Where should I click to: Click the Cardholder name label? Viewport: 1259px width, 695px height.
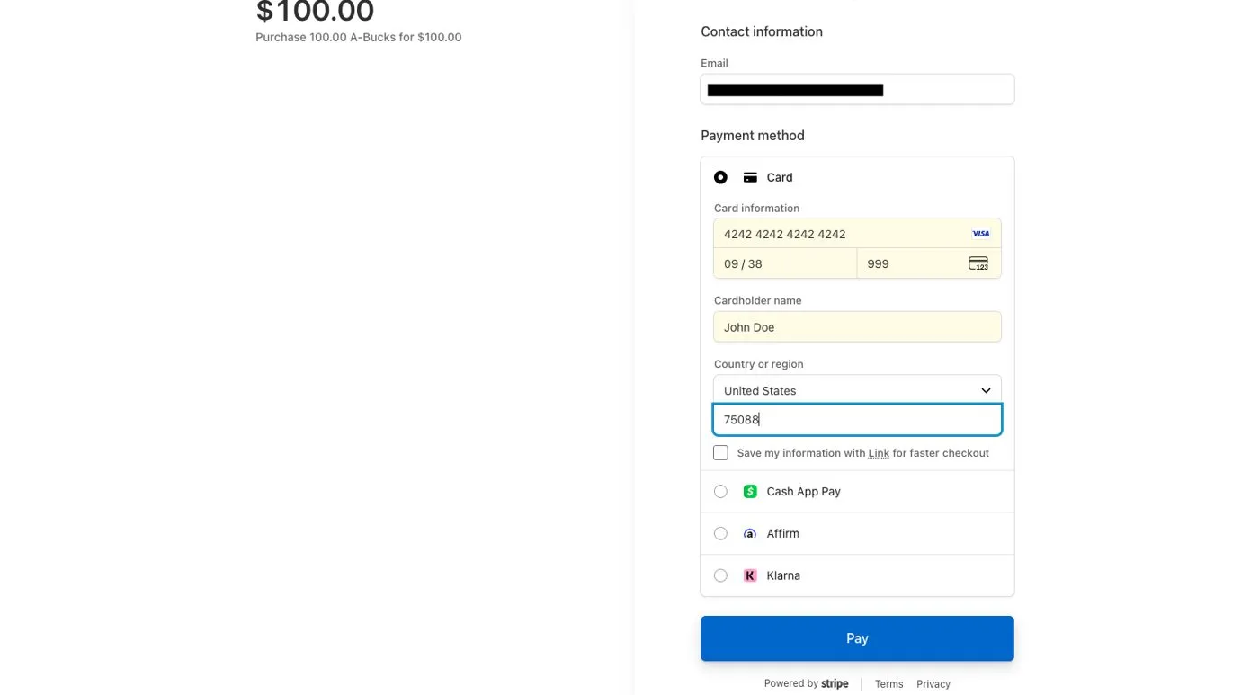pyautogui.click(x=757, y=300)
